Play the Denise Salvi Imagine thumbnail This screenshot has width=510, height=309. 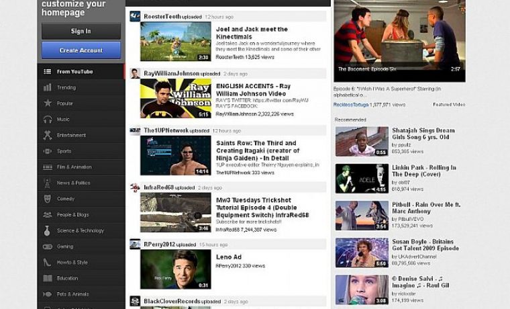[x=362, y=290]
